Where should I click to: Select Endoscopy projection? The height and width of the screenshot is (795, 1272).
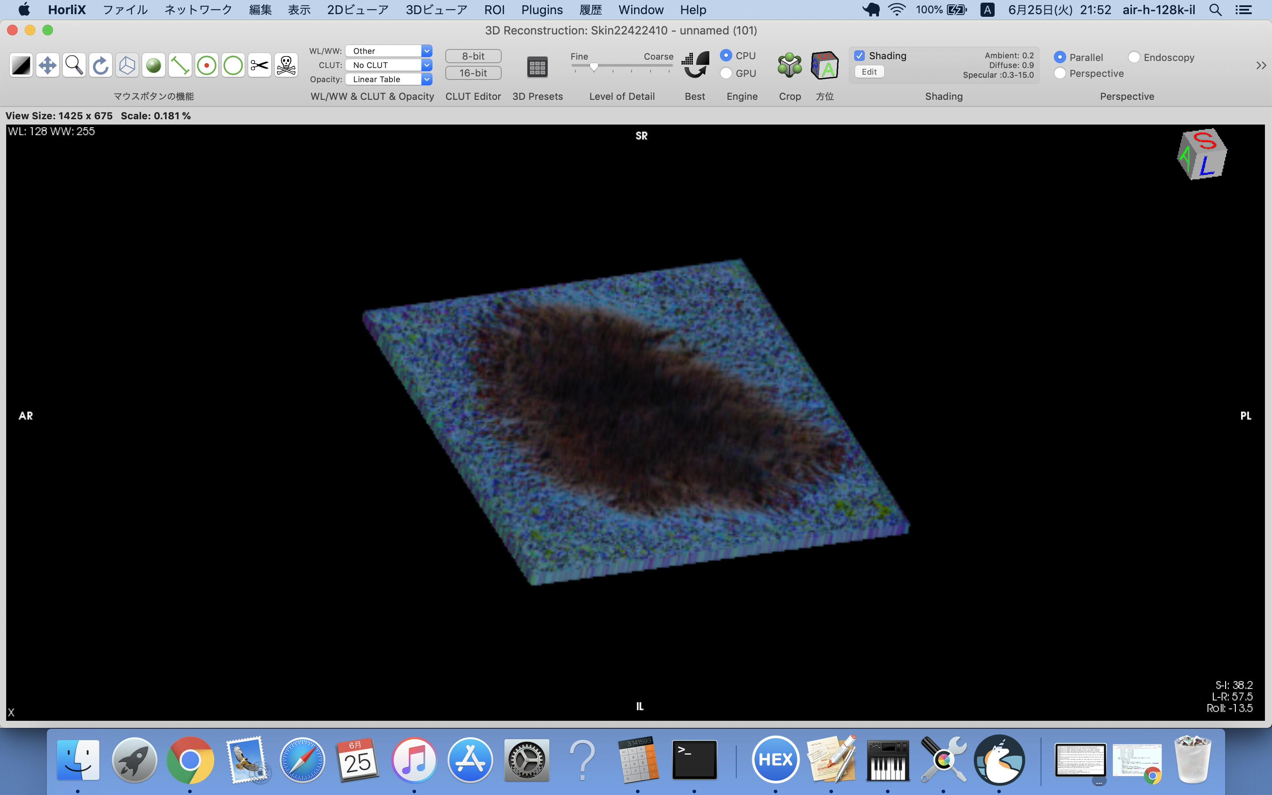click(x=1134, y=57)
